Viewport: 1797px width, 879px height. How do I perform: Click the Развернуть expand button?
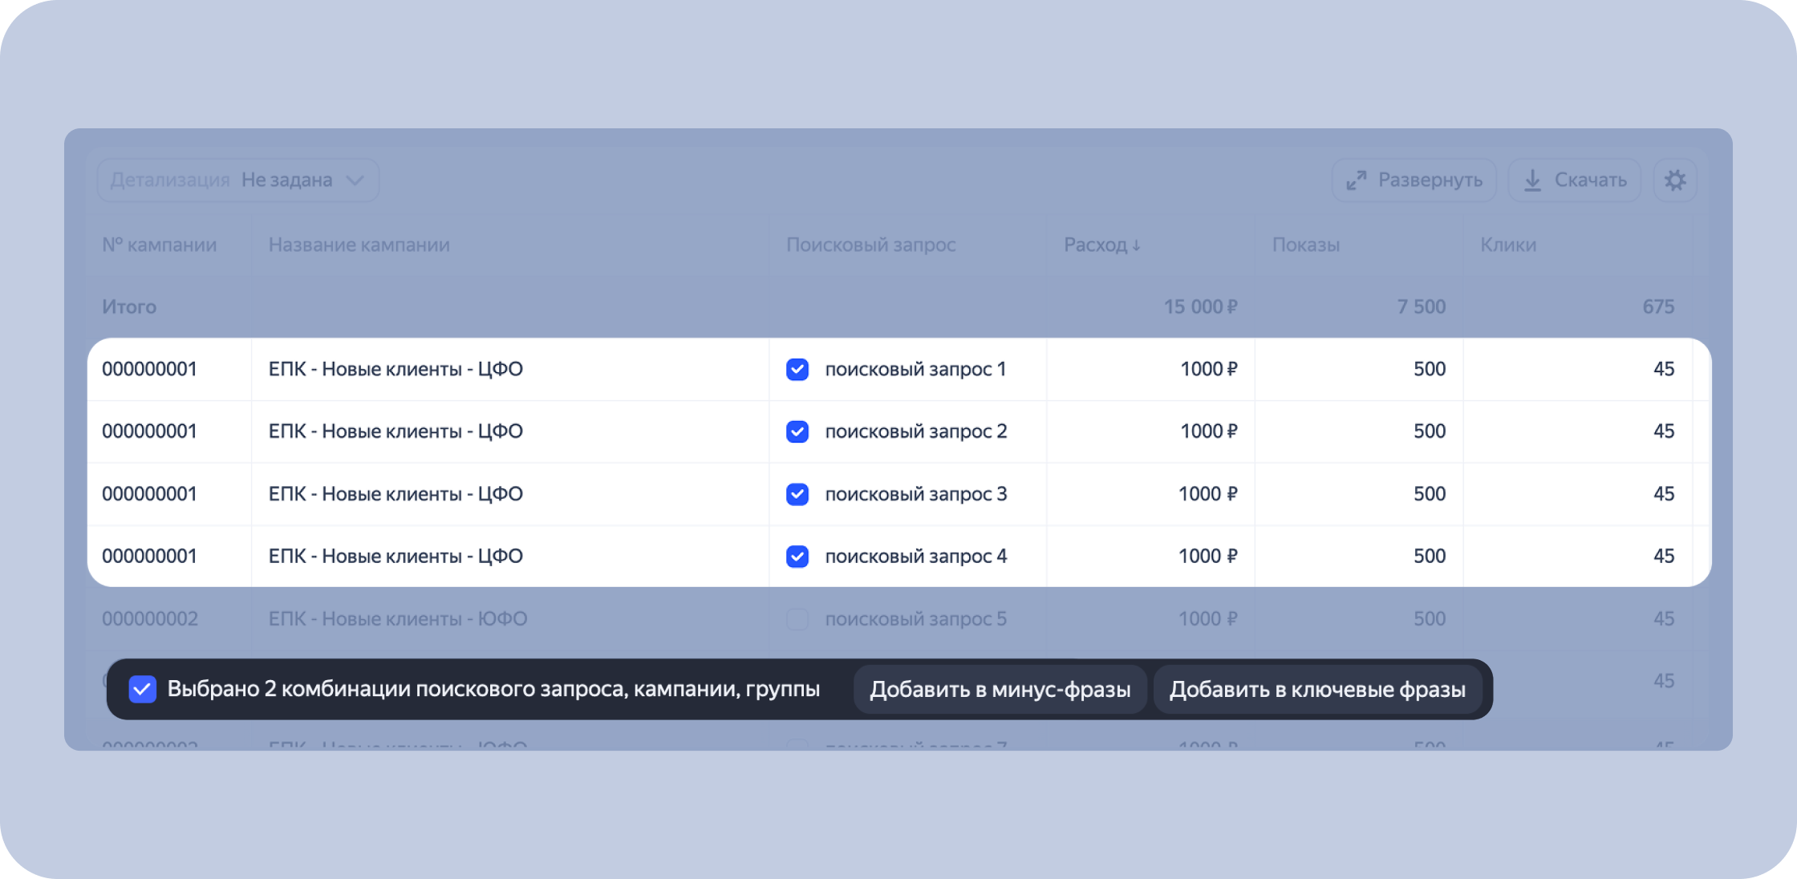point(1414,180)
